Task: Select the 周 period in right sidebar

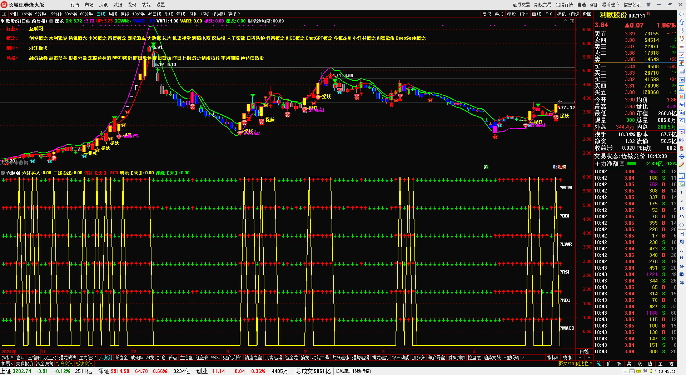Action: point(682,242)
